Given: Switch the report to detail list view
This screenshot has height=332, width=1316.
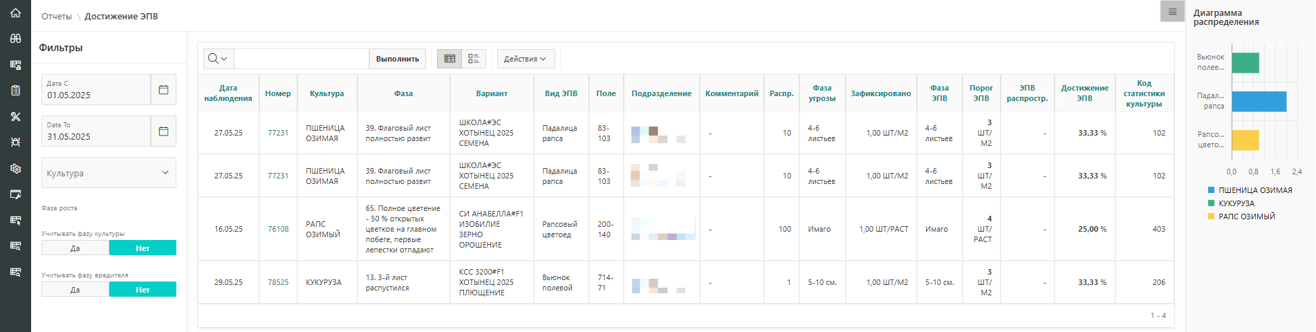Looking at the screenshot, I should tap(474, 59).
